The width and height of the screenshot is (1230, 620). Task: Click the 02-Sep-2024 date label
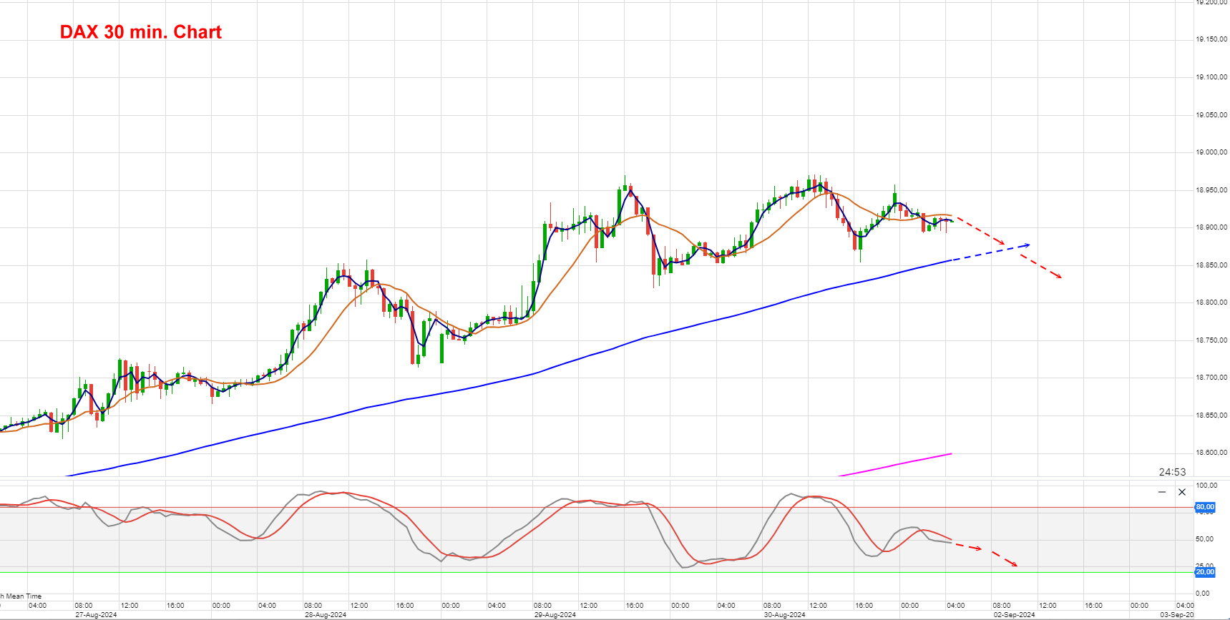(x=1014, y=615)
